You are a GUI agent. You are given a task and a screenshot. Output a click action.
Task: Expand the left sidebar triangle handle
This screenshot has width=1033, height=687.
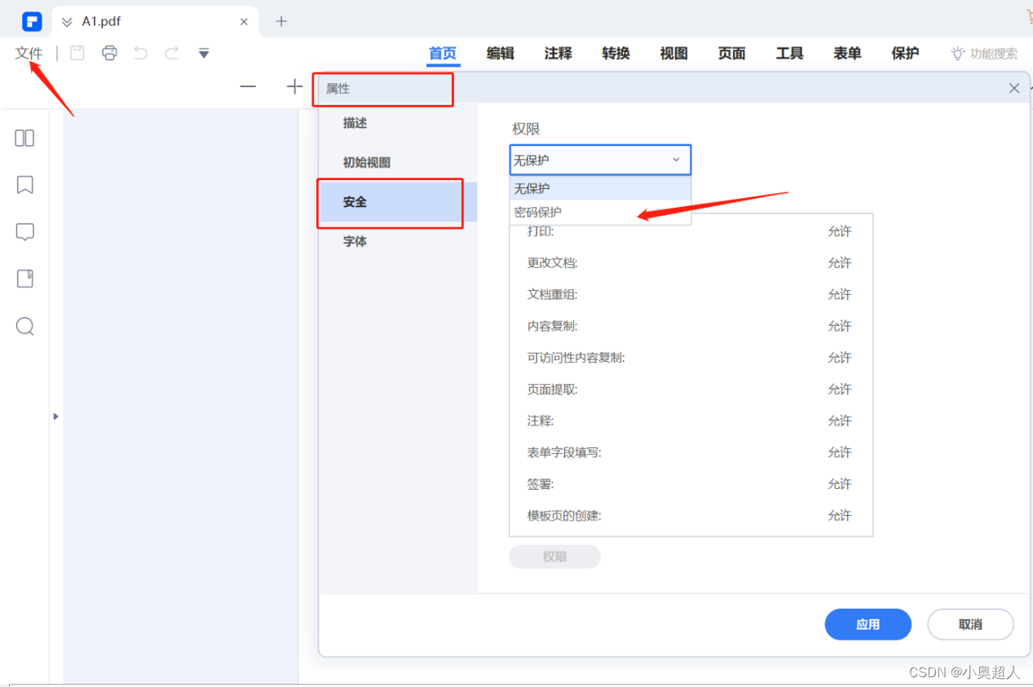55,416
